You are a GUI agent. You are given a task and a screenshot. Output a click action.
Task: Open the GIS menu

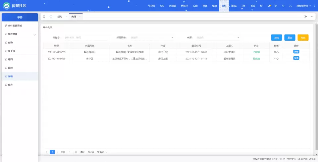pyautogui.click(x=162, y=6)
